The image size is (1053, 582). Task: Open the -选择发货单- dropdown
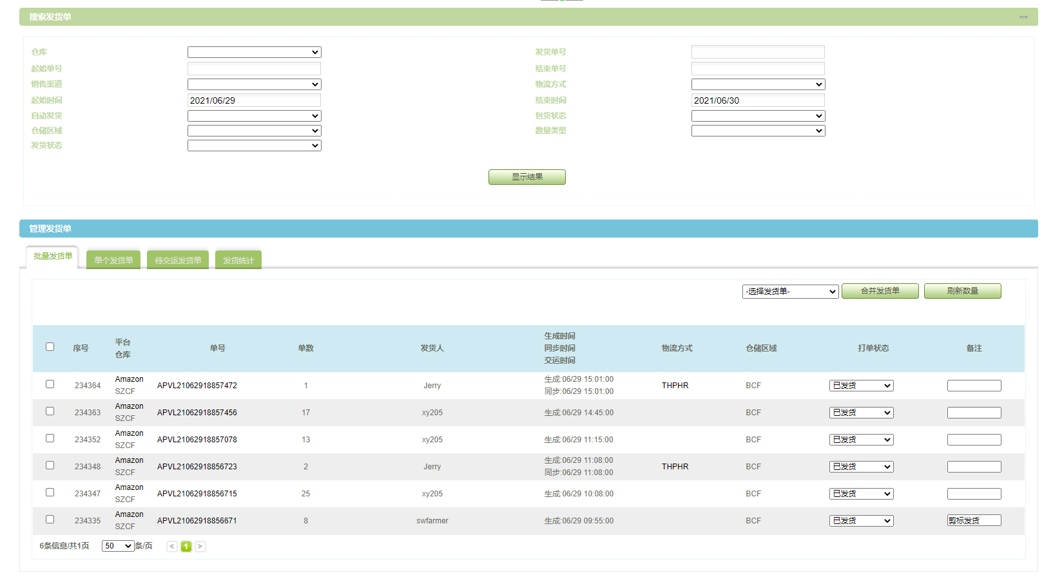[790, 292]
